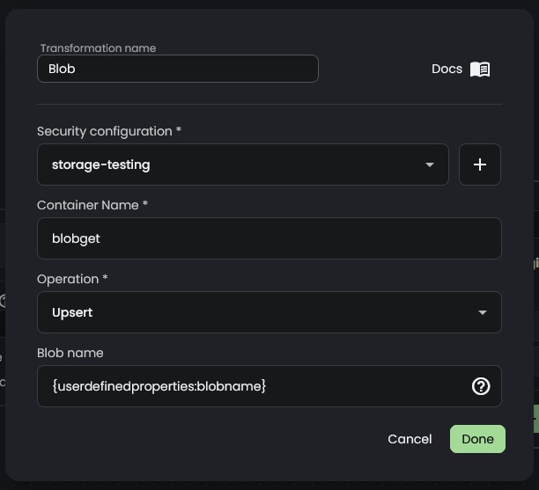Expand the Operation dropdown arrow
The width and height of the screenshot is (539, 490).
pos(482,312)
